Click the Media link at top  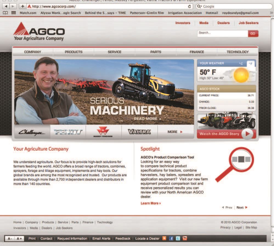204,23
